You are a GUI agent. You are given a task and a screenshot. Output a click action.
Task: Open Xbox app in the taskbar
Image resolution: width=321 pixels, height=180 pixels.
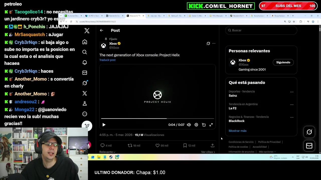point(117,157)
